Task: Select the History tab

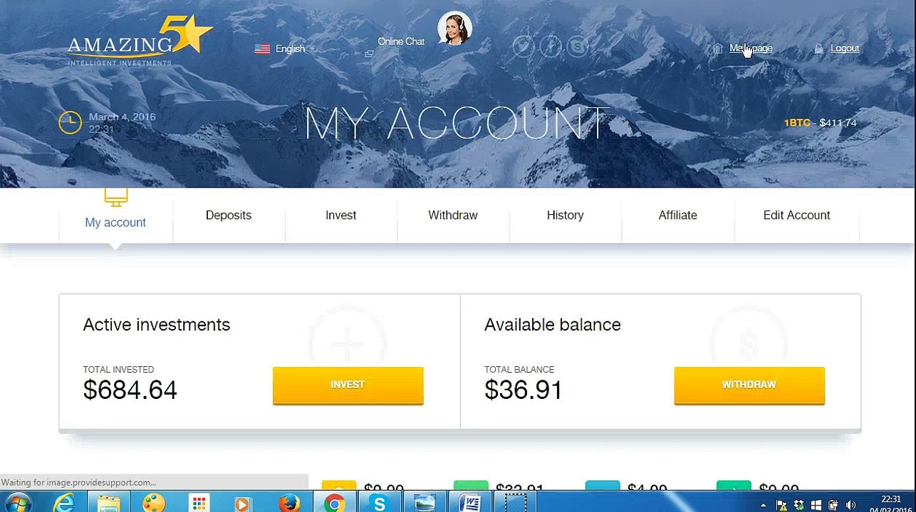Action: [x=565, y=215]
